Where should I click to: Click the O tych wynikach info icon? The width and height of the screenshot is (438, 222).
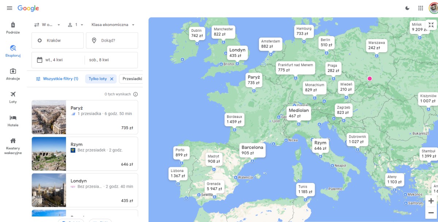click(135, 94)
